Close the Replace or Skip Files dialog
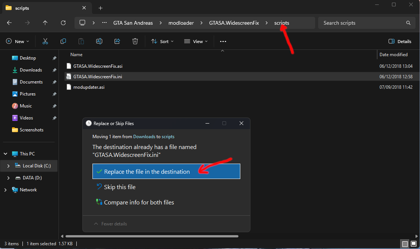 click(x=241, y=123)
